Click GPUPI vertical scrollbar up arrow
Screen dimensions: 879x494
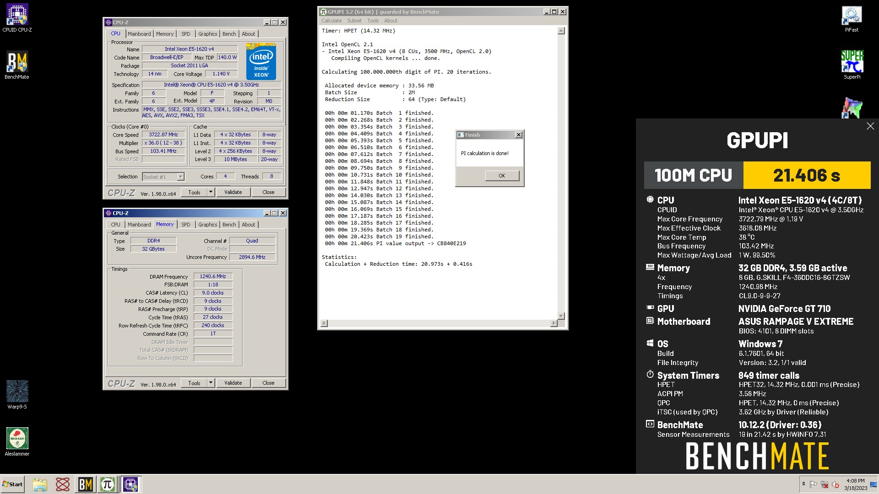click(x=561, y=31)
